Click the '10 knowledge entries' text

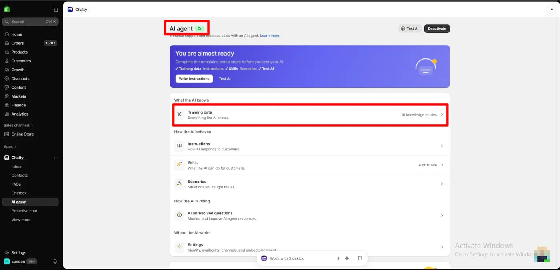pos(419,115)
